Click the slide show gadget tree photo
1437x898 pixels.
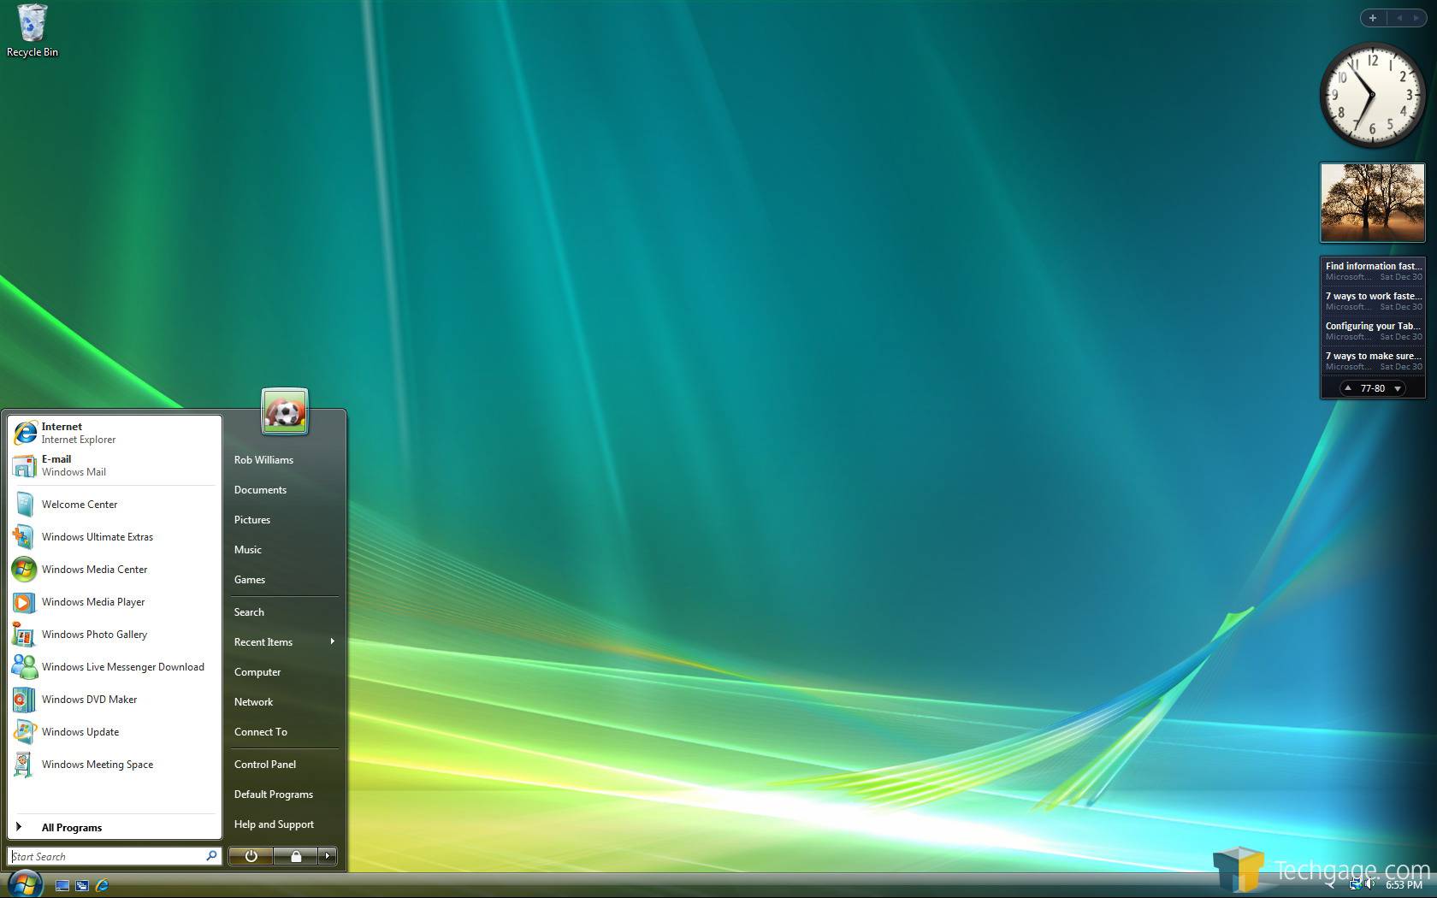(x=1372, y=203)
